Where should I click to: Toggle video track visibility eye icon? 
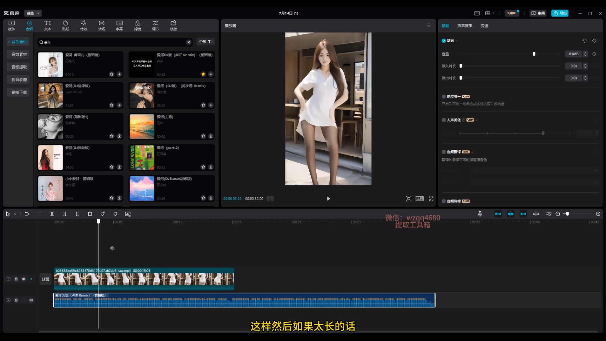[x=24, y=279]
